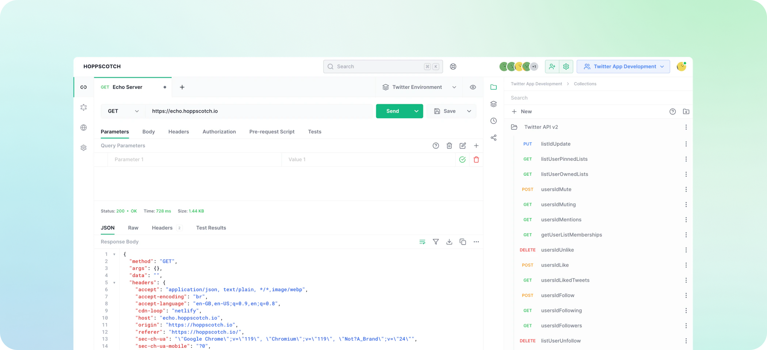Toggle line wrap in response body
The image size is (767, 350).
422,242
